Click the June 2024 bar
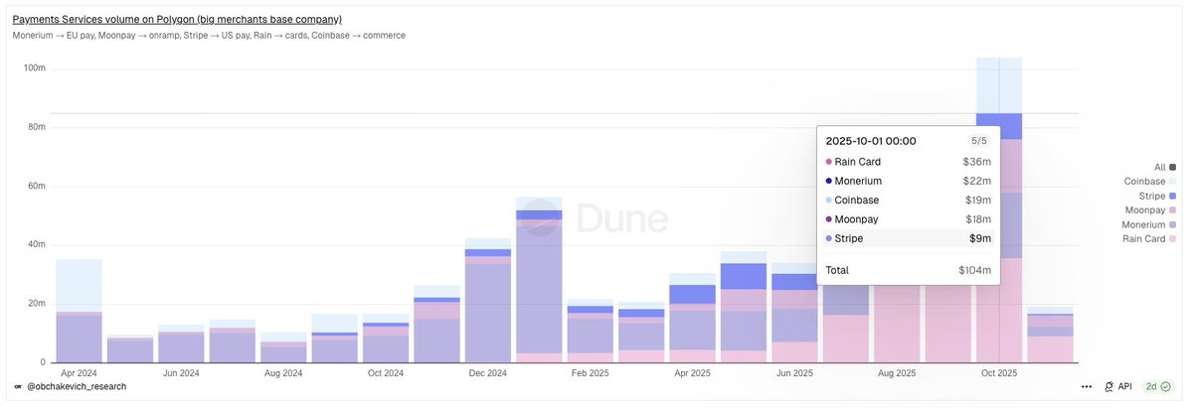Viewport: 1193px width, 408px height. pos(181,343)
